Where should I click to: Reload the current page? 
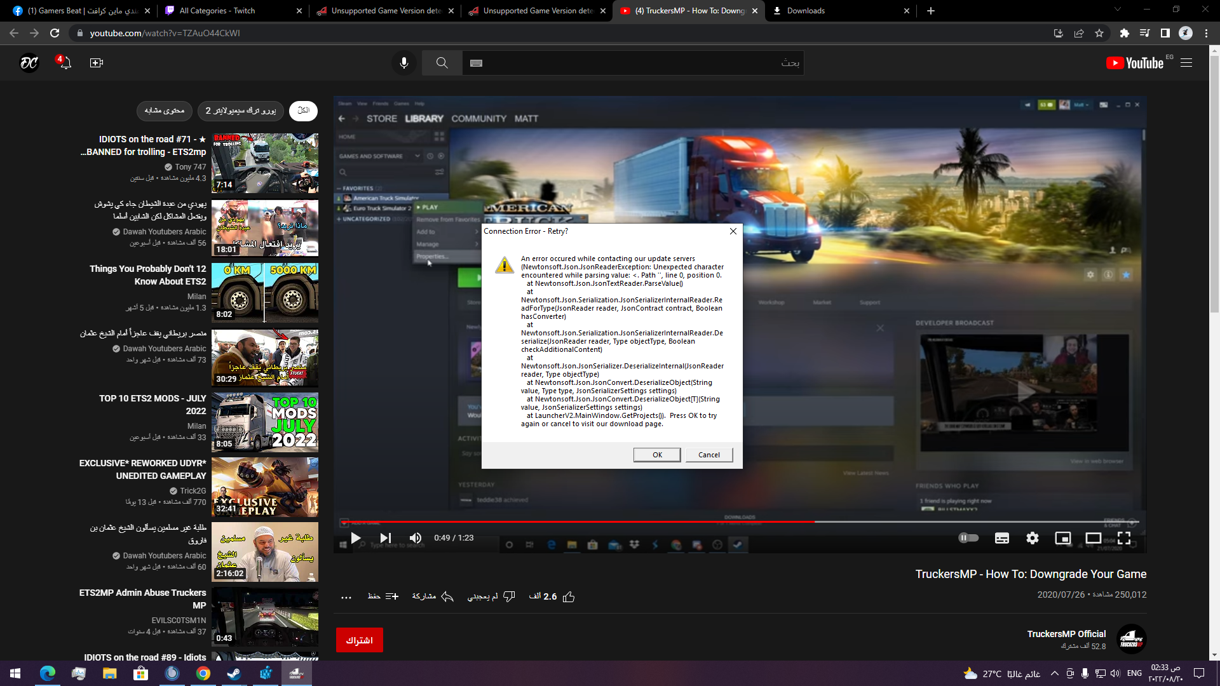coord(55,33)
